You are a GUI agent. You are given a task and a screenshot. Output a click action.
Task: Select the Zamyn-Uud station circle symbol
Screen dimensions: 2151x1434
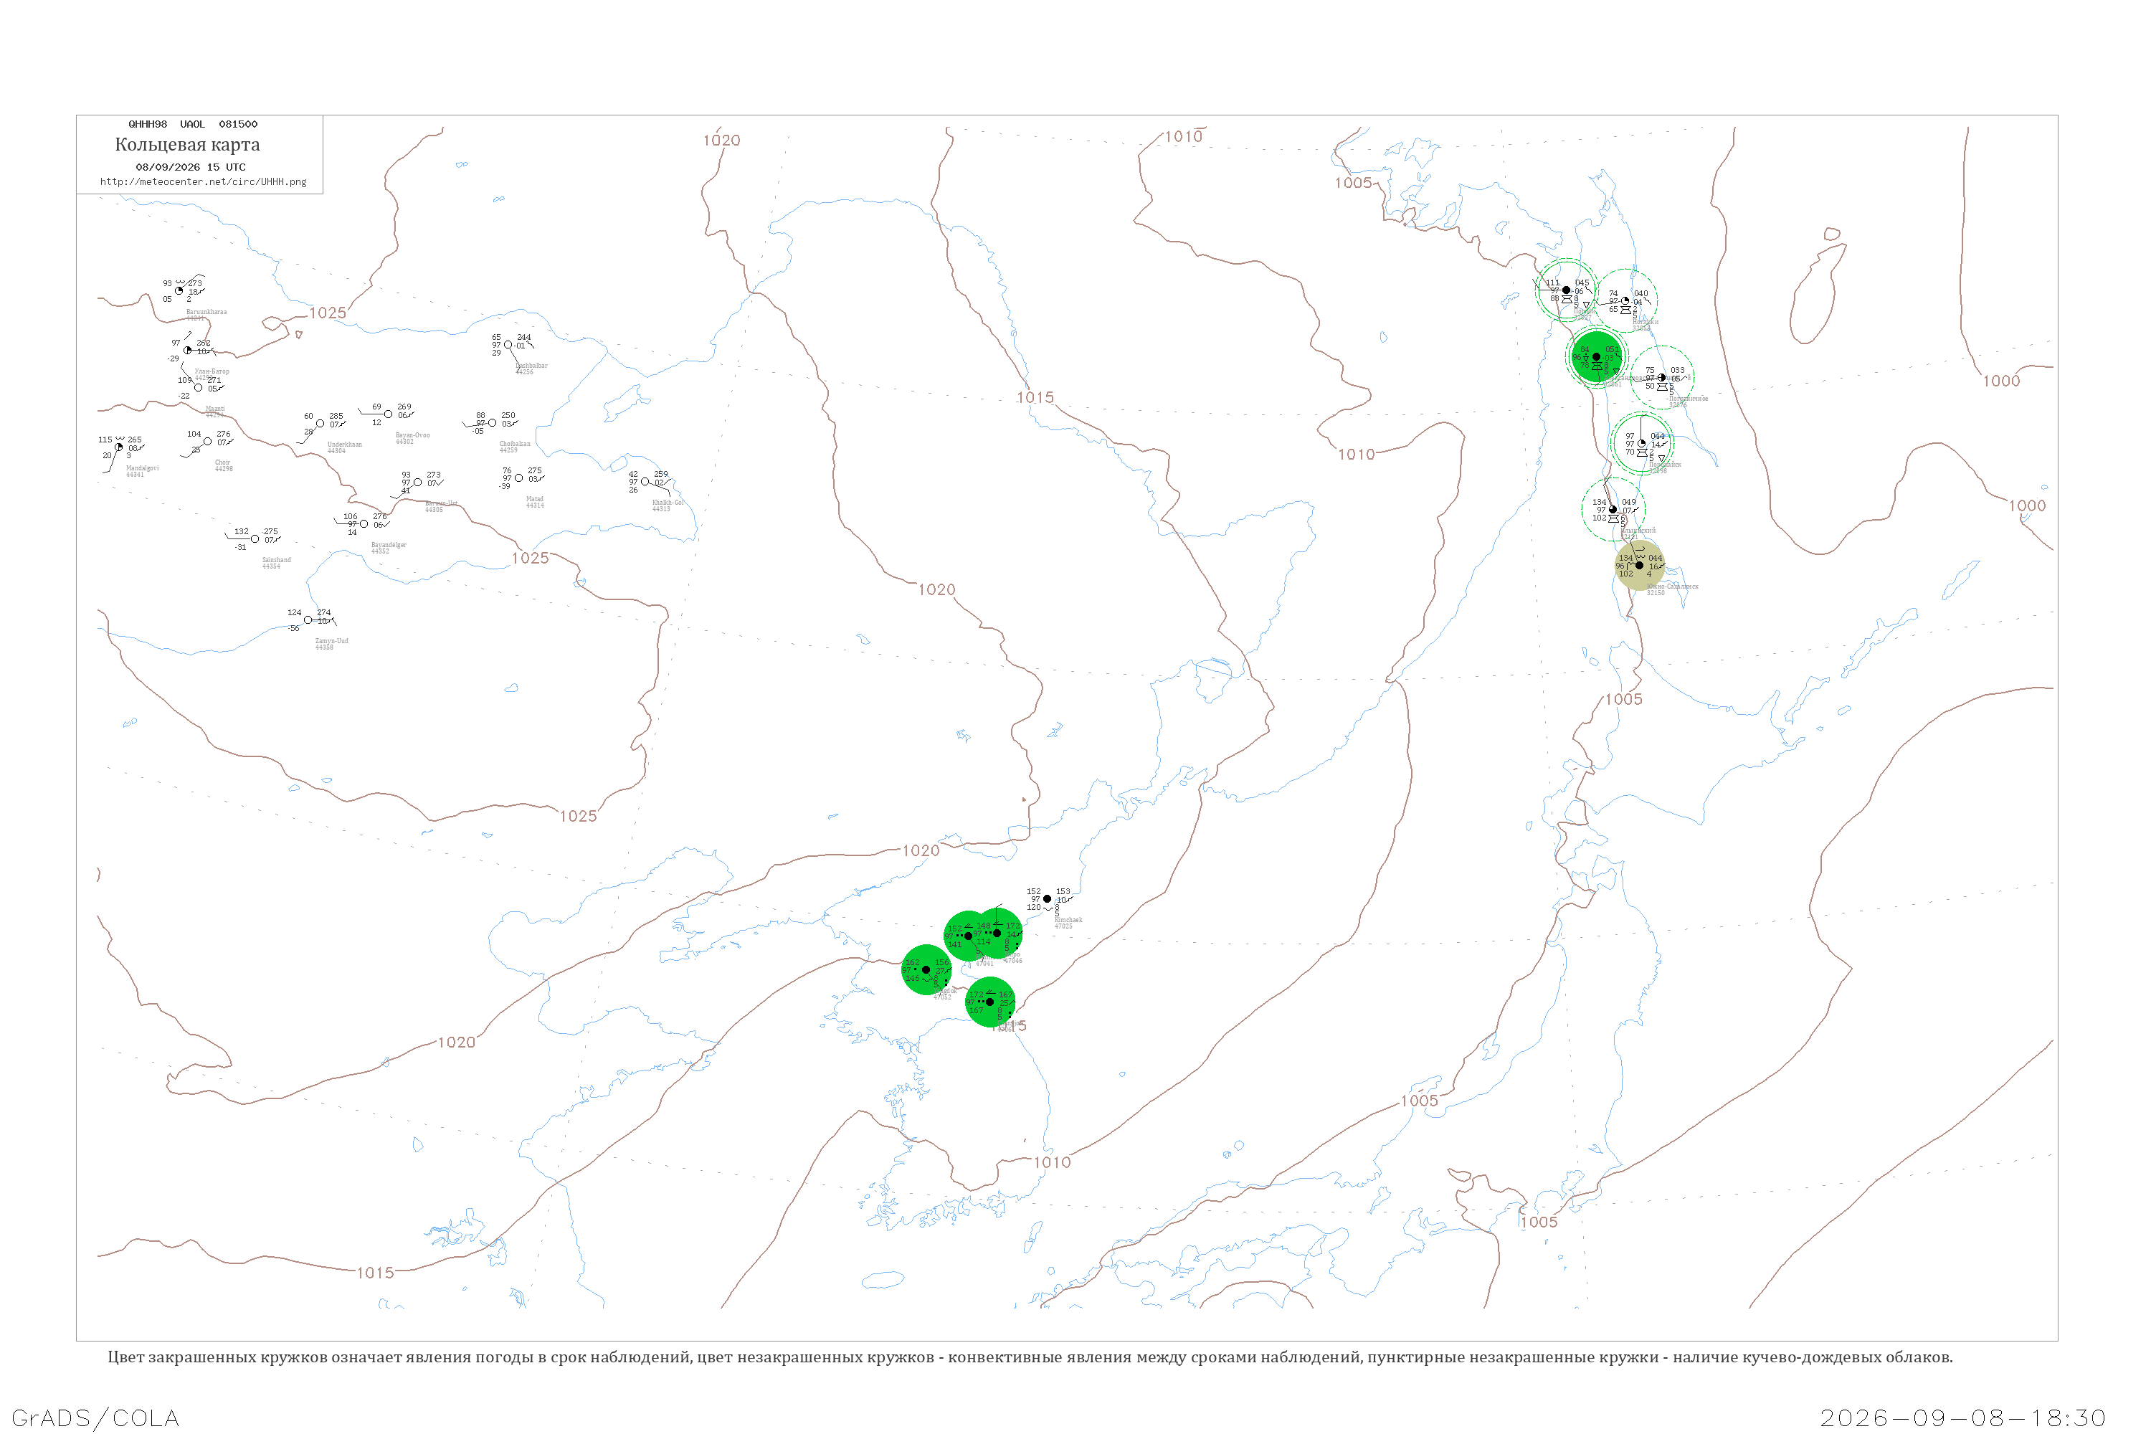pos(308,620)
